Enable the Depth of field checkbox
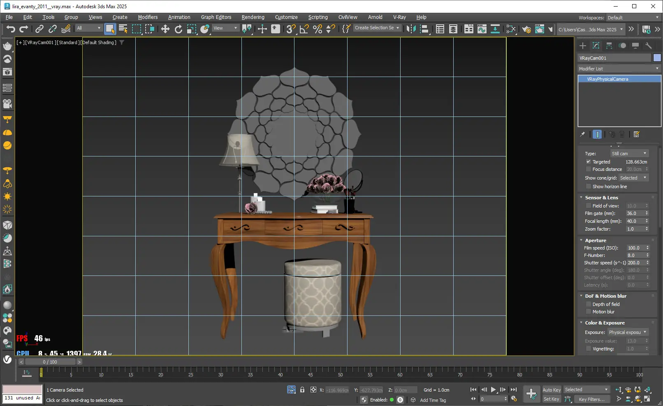The image size is (663, 406). point(588,304)
